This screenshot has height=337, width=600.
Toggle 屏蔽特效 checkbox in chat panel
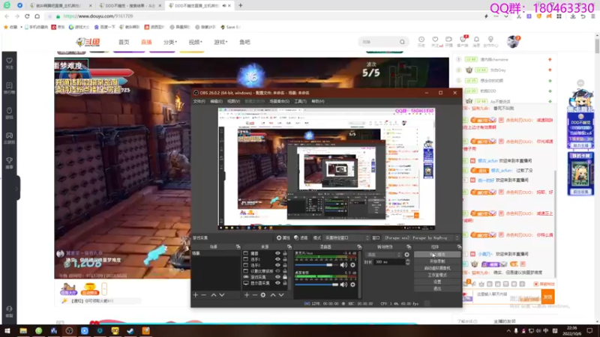[536, 284]
